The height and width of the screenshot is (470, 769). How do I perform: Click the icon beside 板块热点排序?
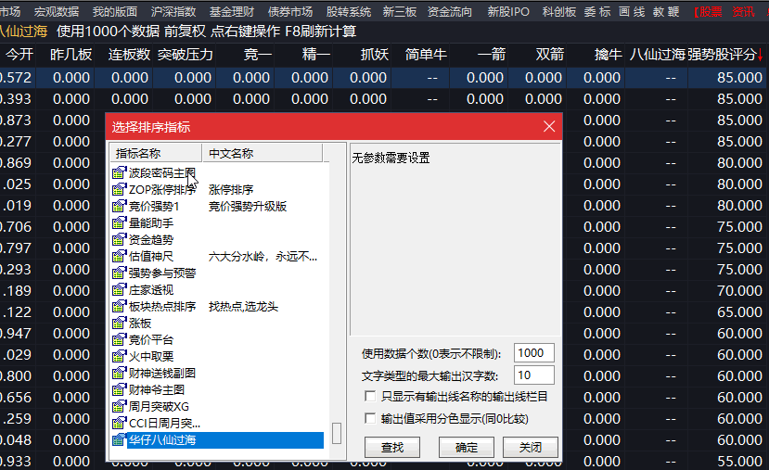[119, 306]
